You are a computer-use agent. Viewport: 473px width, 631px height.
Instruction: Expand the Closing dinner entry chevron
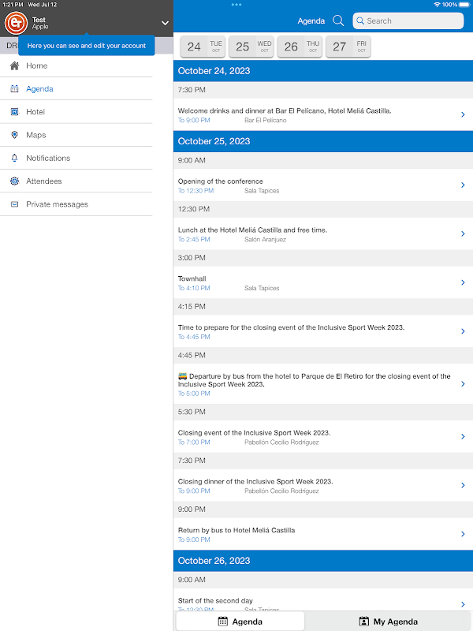click(x=463, y=485)
